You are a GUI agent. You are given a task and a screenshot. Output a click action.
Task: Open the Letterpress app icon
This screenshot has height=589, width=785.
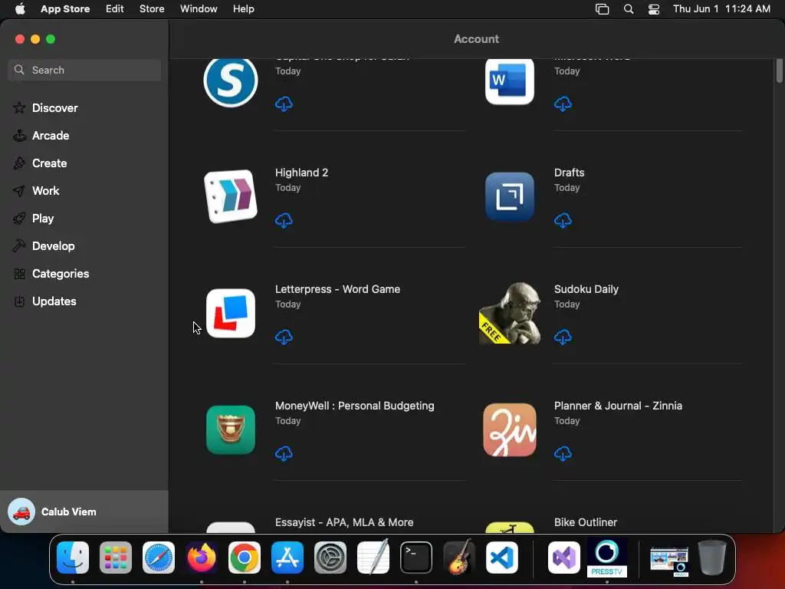tap(231, 313)
